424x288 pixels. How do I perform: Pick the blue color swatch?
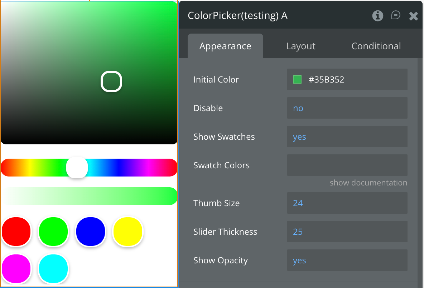(91, 232)
